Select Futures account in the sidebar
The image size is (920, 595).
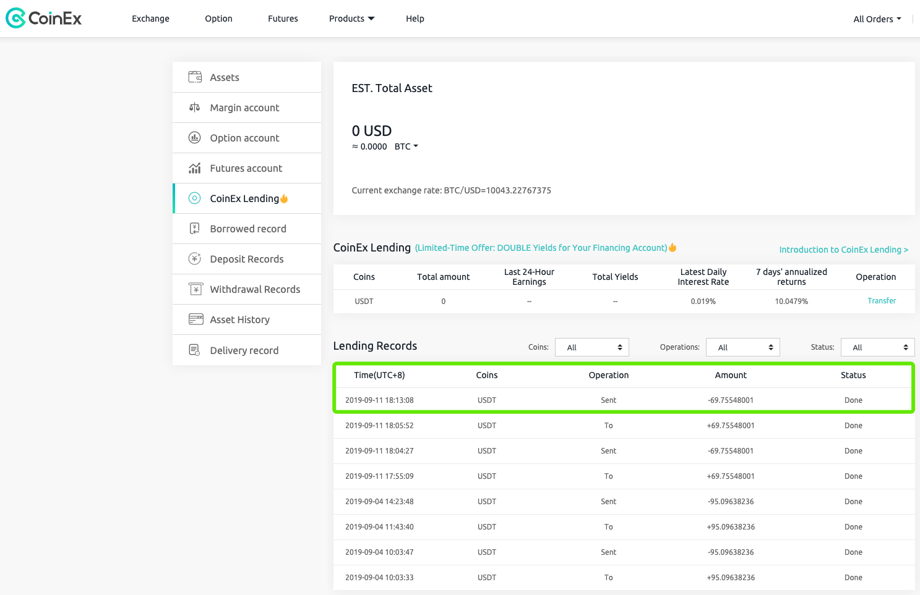(247, 168)
